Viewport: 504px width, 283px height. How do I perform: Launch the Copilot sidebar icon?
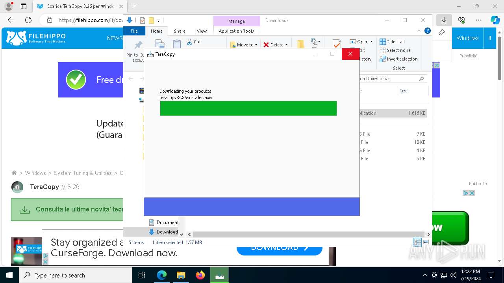point(495,20)
